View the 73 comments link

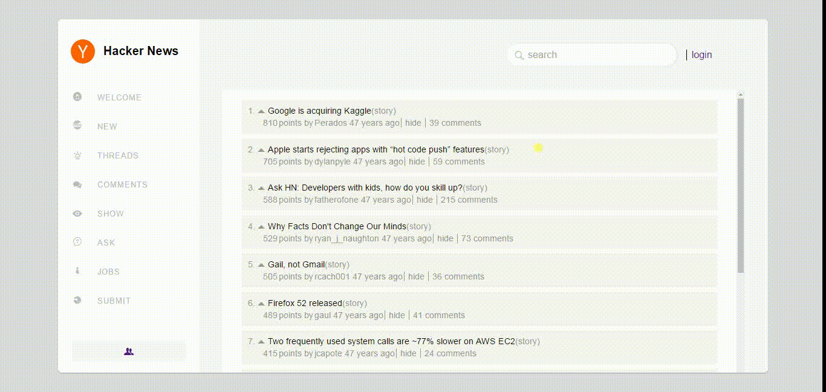[x=487, y=238]
